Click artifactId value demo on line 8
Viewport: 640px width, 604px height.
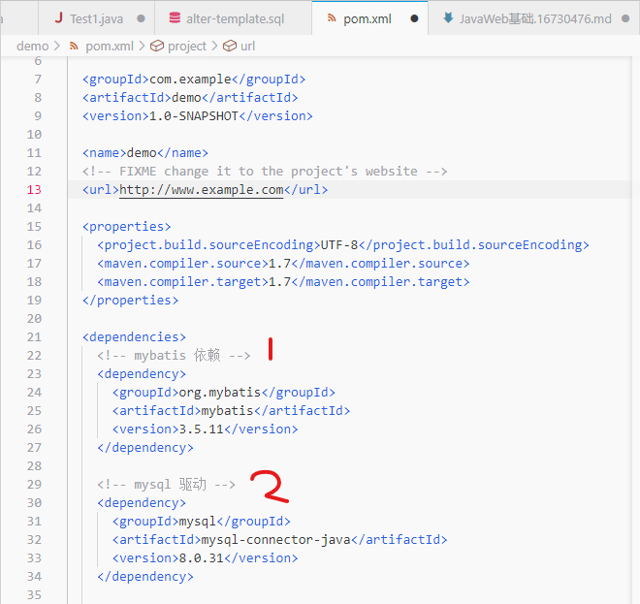pos(186,98)
